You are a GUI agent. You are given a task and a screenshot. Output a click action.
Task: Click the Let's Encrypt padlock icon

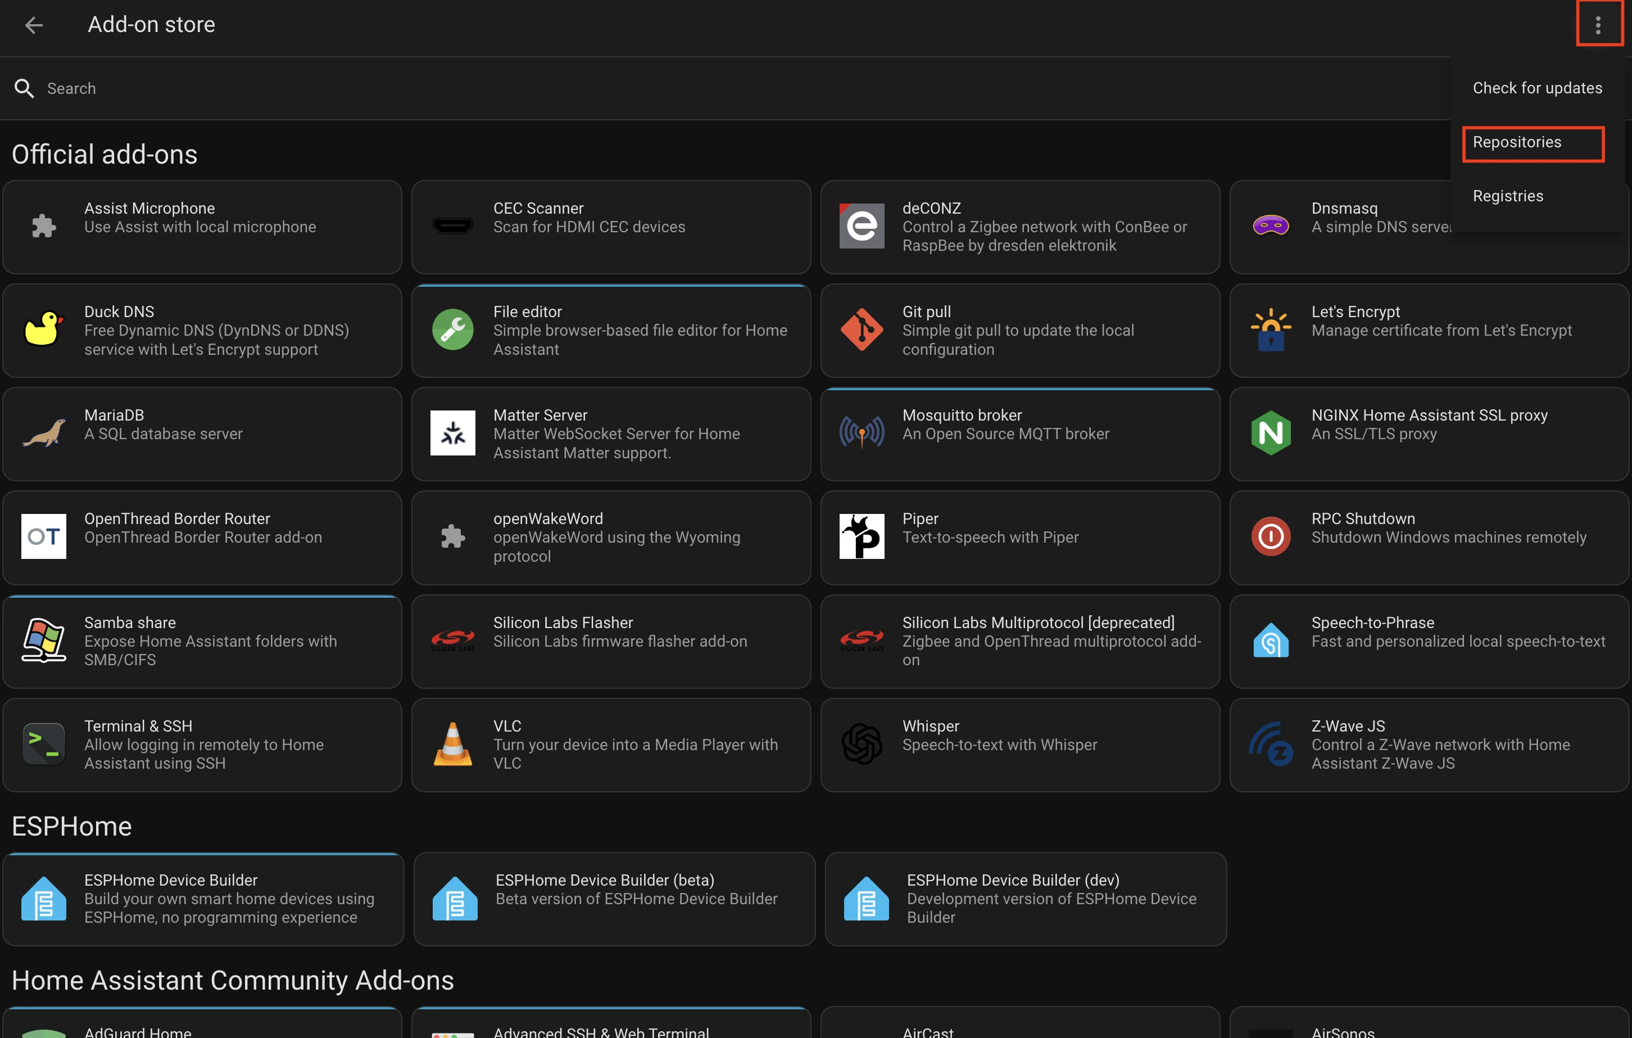tap(1271, 329)
